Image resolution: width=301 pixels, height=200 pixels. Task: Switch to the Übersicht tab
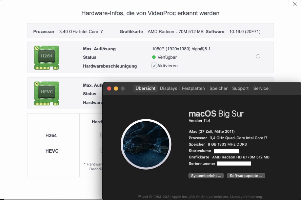pyautogui.click(x=145, y=89)
